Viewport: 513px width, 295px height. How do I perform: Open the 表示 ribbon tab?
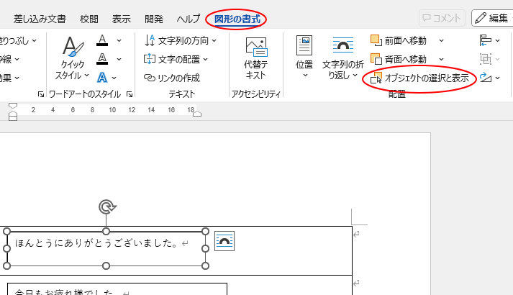[122, 19]
